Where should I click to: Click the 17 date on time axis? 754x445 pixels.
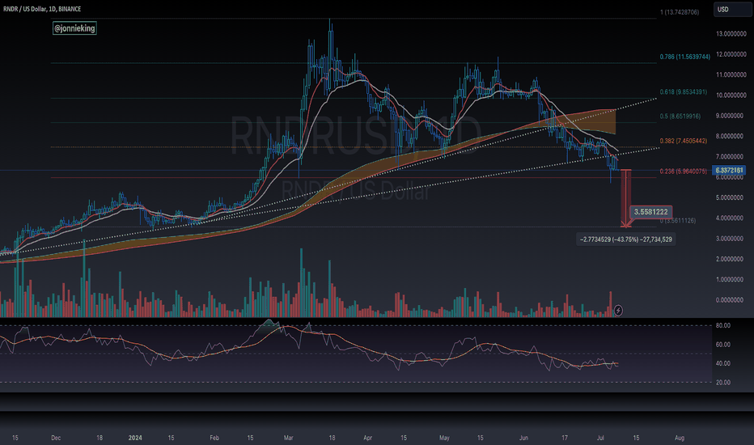click(565, 438)
